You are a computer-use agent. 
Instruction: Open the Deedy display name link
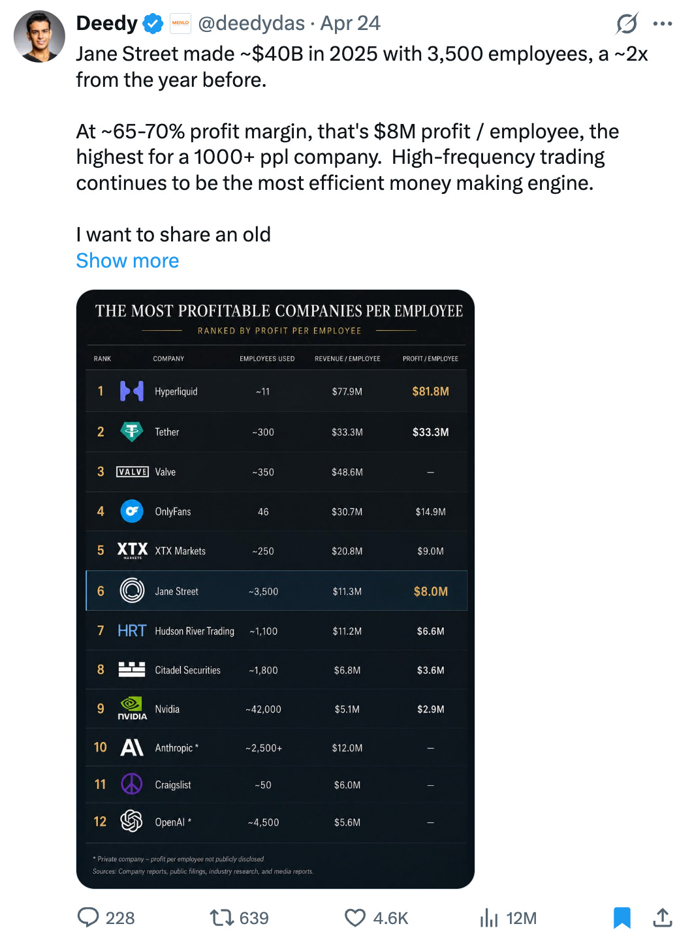[107, 23]
